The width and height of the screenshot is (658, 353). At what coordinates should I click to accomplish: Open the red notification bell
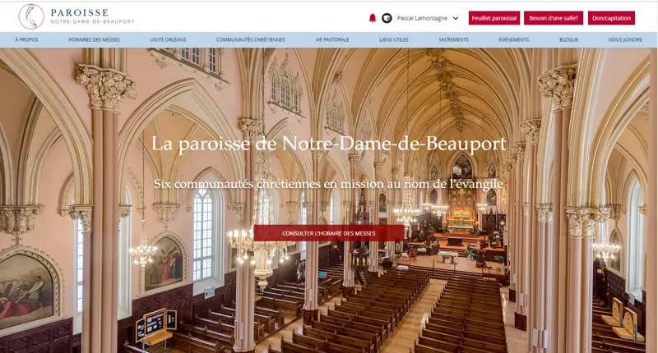coord(373,18)
